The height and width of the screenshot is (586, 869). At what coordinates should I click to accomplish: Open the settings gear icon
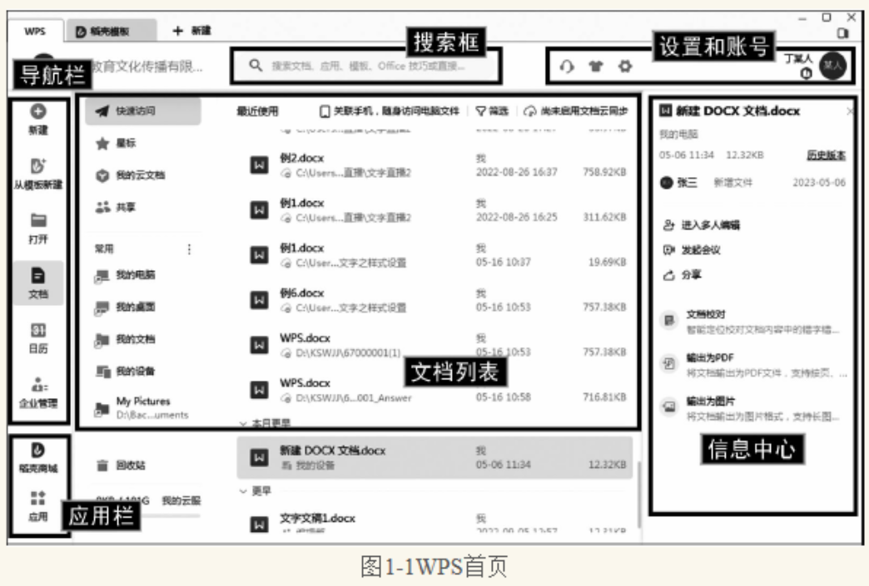pyautogui.click(x=625, y=66)
